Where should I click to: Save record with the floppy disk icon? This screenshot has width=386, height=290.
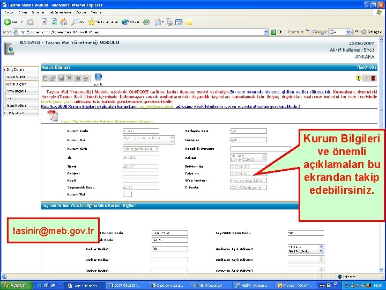coord(62,78)
